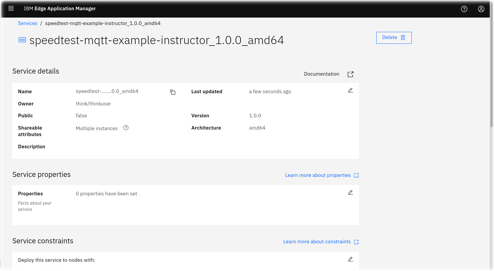Click 'Deploy this service to nodes with:' text
Screen dimensions: 494x271
click(x=57, y=260)
